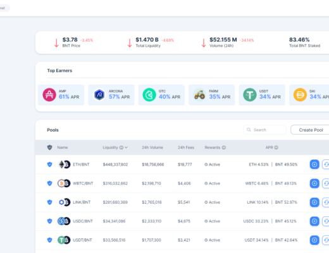Click blue add-liquidity button on ETH/BNT row
Viewport: 329px width, 253px height.
click(314, 164)
